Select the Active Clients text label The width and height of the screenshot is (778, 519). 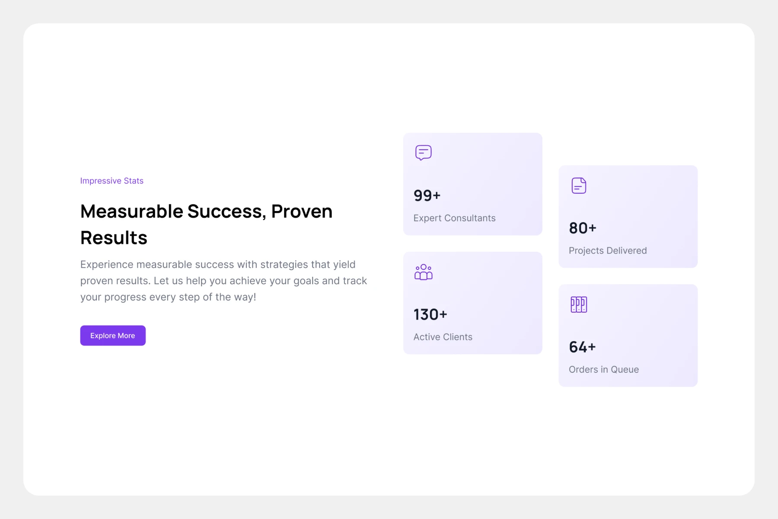[443, 337]
